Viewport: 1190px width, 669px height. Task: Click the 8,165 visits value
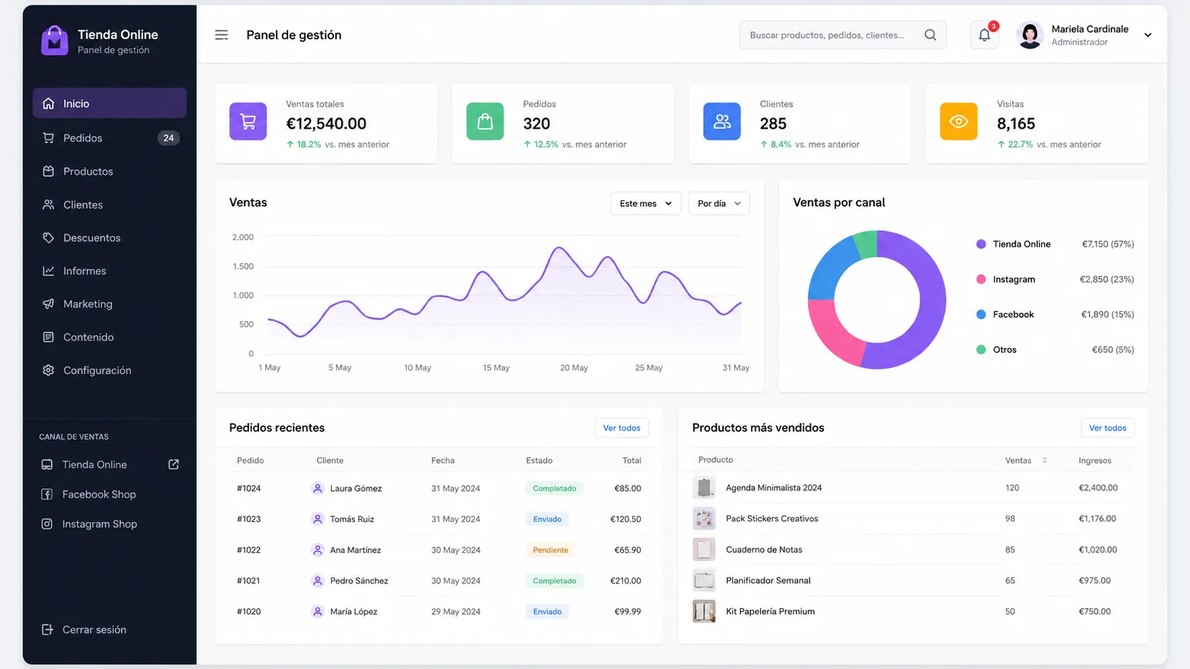tap(1016, 124)
